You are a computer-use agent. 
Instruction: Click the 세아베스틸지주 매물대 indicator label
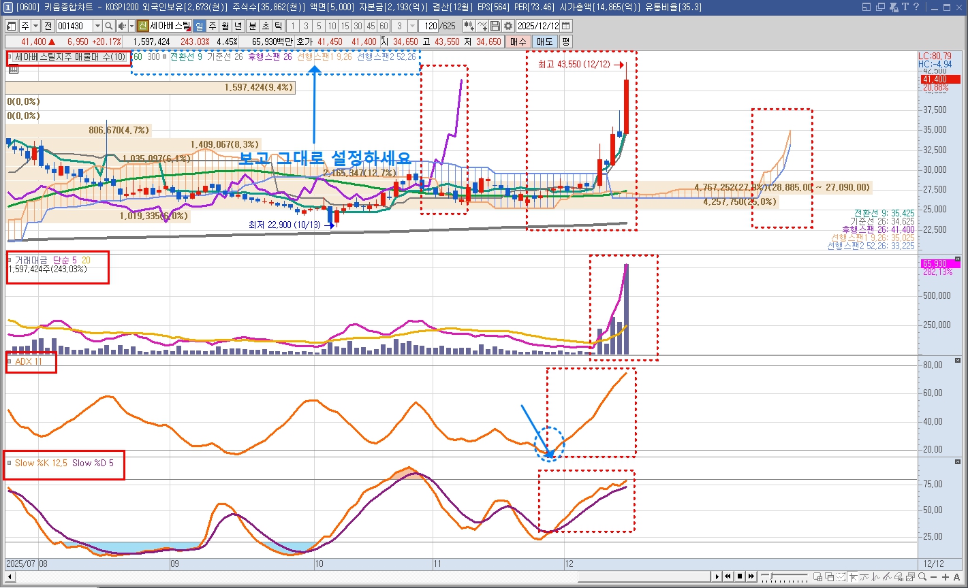click(70, 57)
